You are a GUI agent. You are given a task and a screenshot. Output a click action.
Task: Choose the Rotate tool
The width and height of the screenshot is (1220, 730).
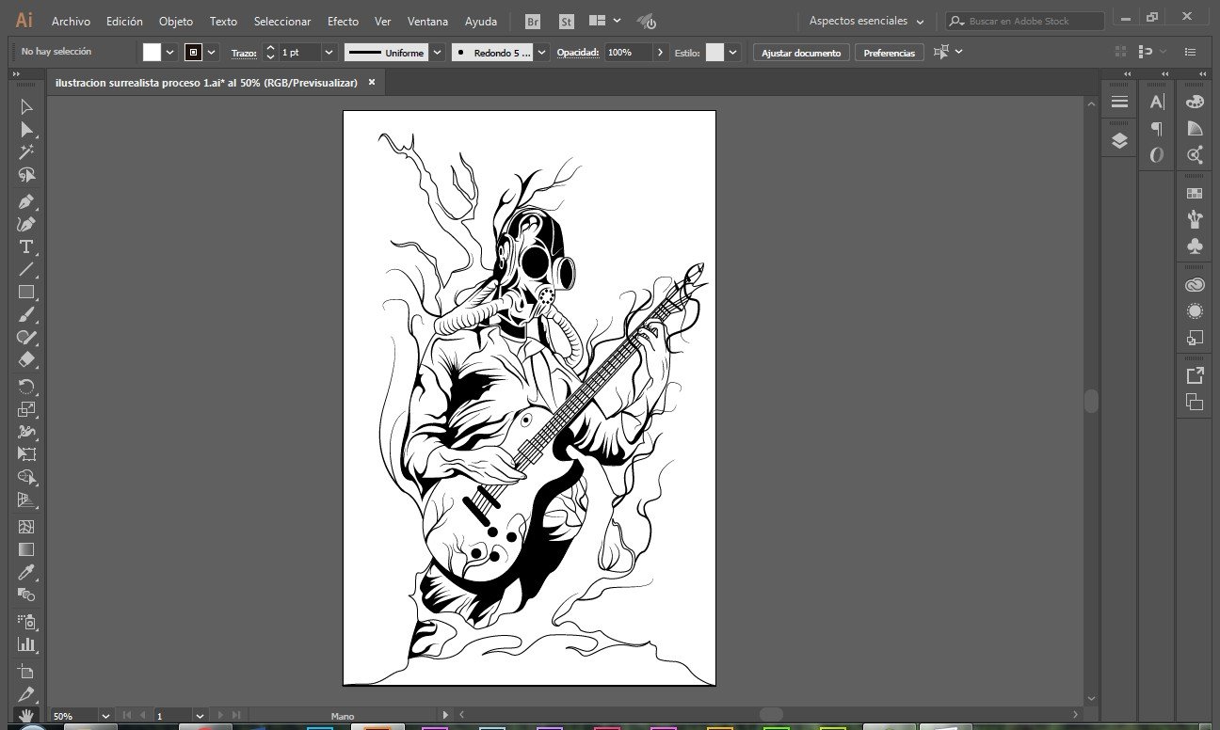tap(26, 387)
